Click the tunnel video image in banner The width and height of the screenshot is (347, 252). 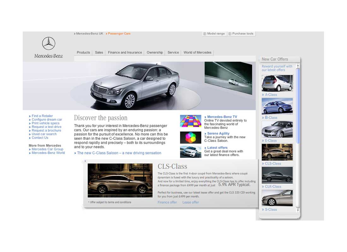point(228,78)
